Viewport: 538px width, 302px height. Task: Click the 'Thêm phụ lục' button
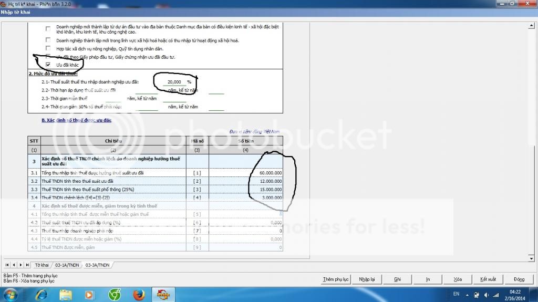[336, 279]
